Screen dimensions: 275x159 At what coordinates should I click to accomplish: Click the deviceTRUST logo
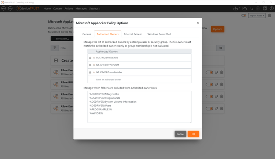click(28, 8)
